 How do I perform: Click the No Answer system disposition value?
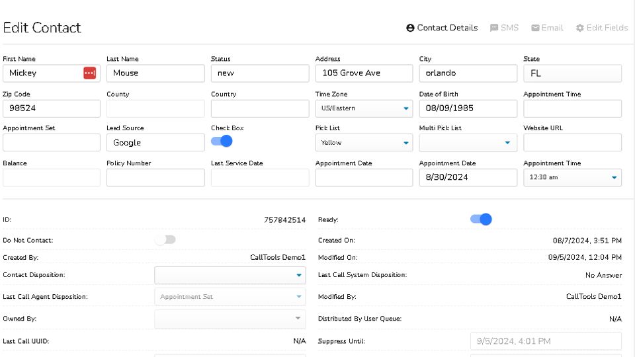pos(603,275)
